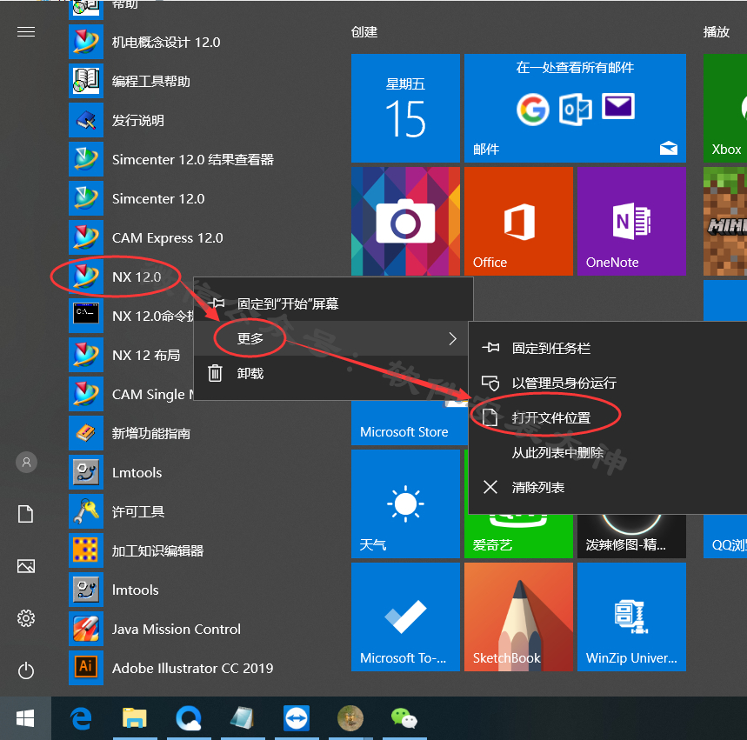Launch Simcenter 12.0 结果查看器 icon

coord(86,159)
